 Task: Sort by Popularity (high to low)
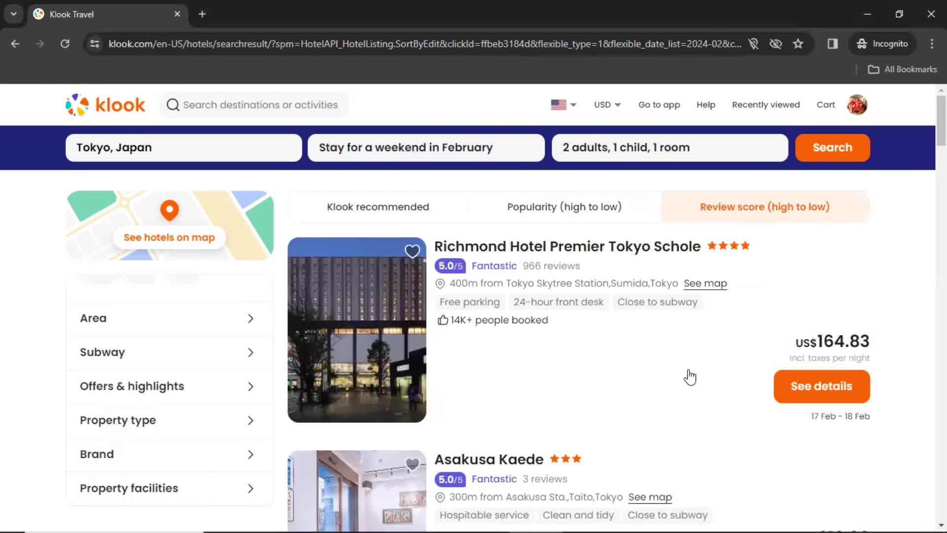tap(564, 207)
